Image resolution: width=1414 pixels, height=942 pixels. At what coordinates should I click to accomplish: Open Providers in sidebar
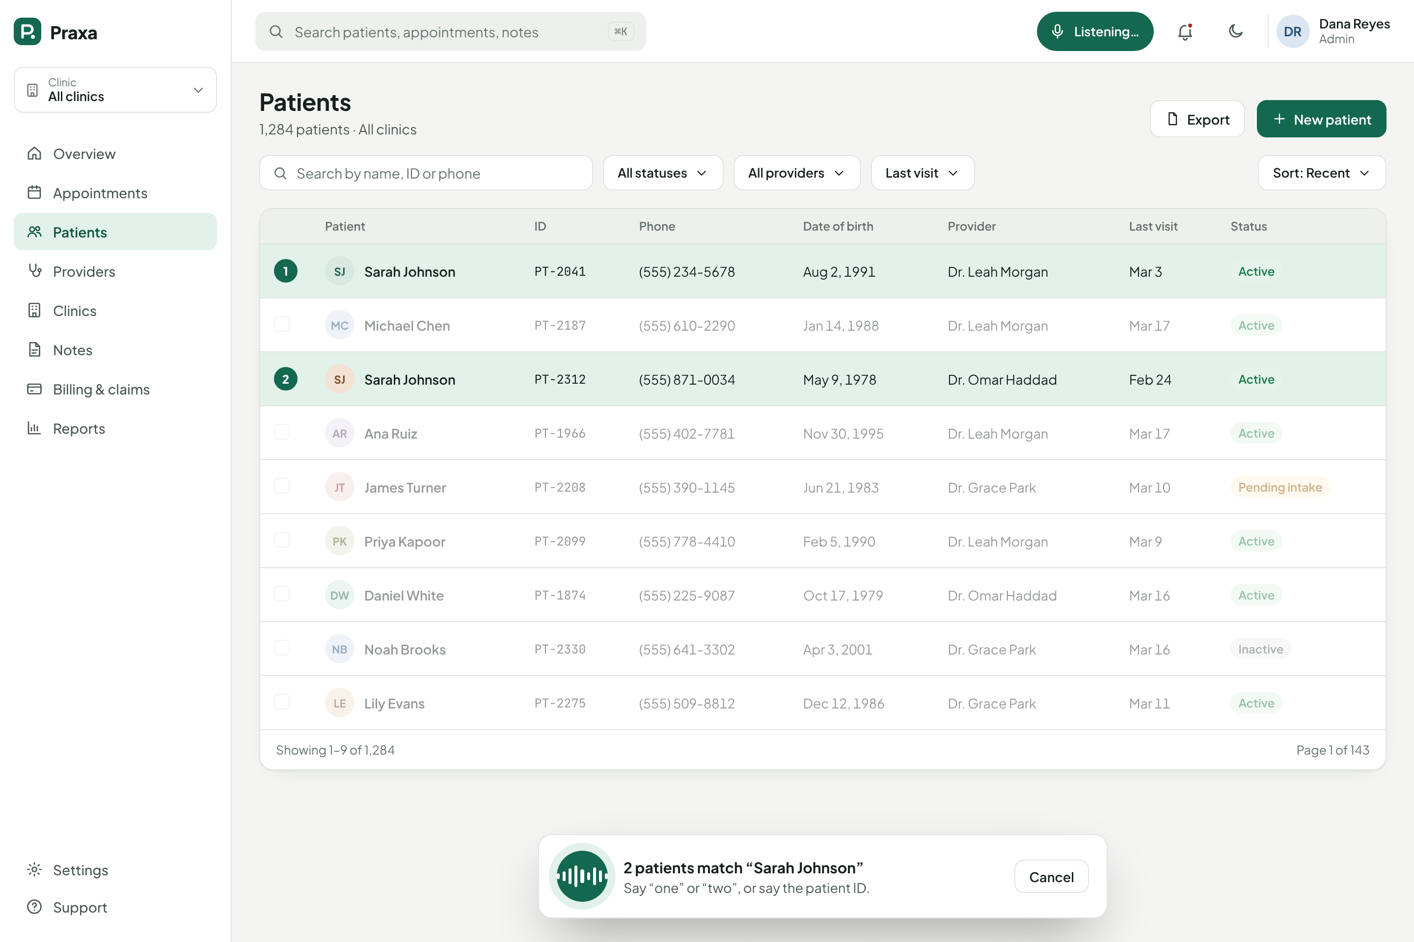(x=115, y=271)
